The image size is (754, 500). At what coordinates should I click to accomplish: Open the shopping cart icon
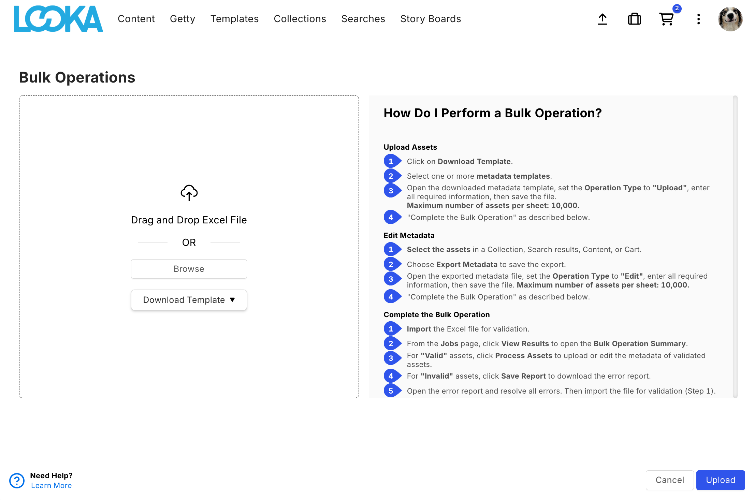tap(666, 19)
